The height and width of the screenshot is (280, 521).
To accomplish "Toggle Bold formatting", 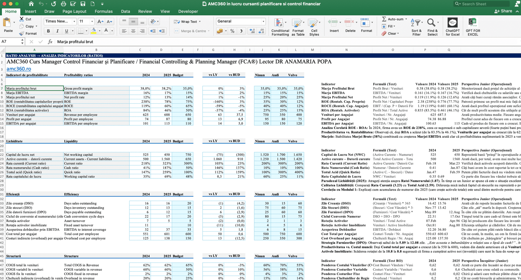I will pos(49,31).
